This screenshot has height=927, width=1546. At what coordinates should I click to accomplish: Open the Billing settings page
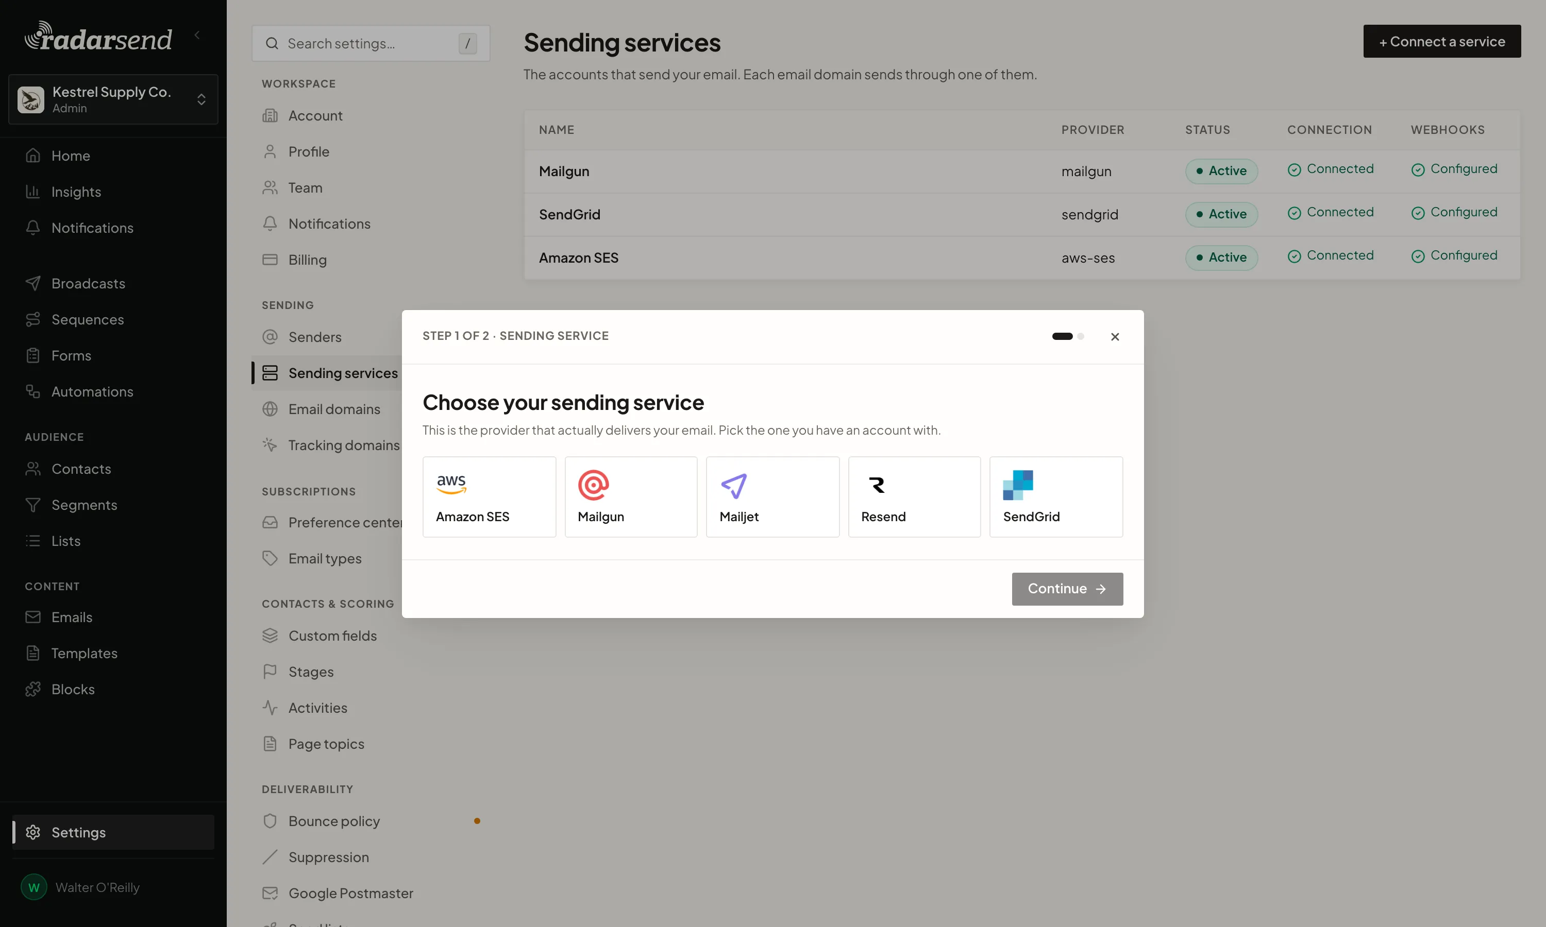[x=371, y=260]
